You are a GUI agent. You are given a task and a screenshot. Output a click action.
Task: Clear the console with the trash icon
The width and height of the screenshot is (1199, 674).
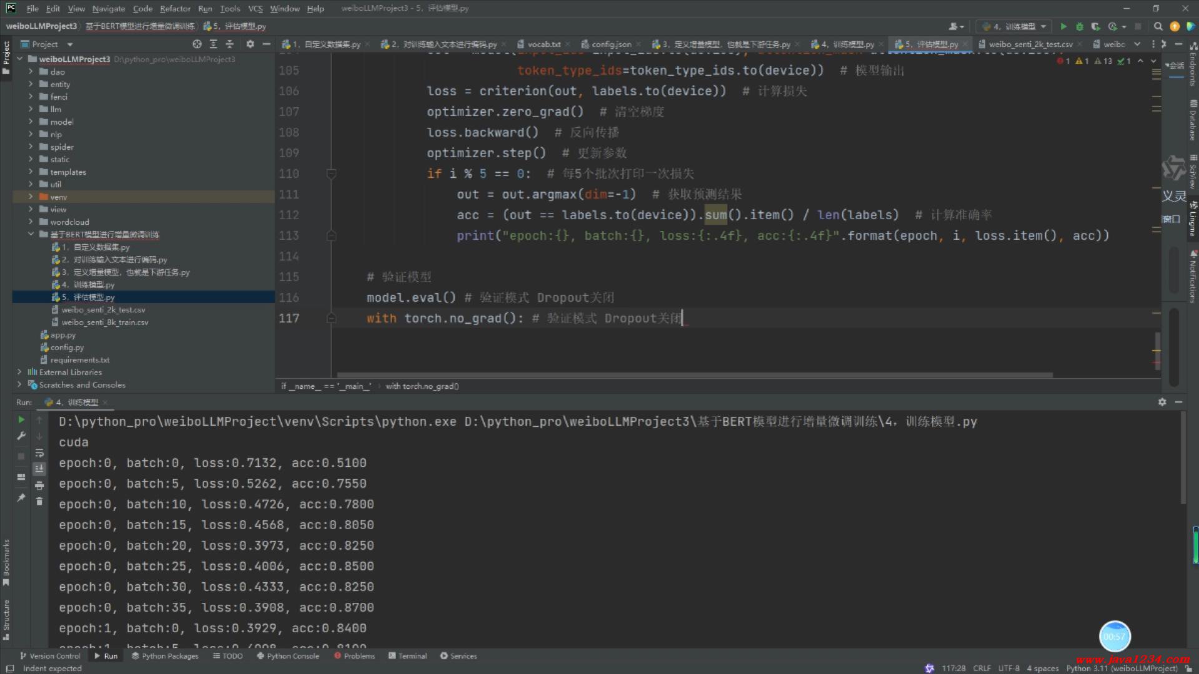[39, 501]
